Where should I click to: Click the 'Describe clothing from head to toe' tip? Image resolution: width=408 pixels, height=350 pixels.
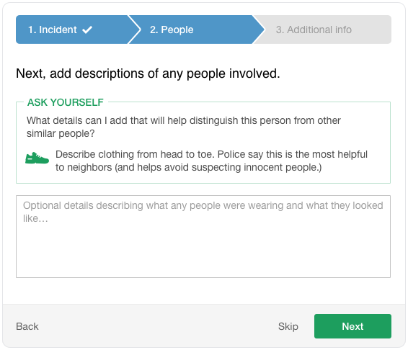(x=211, y=161)
